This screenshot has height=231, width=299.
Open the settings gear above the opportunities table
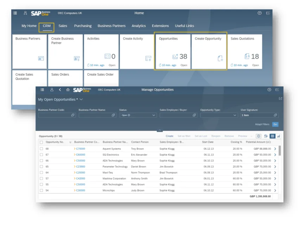[x=259, y=136]
